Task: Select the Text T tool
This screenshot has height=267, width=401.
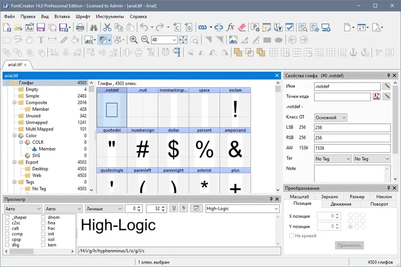Action: tap(41, 40)
